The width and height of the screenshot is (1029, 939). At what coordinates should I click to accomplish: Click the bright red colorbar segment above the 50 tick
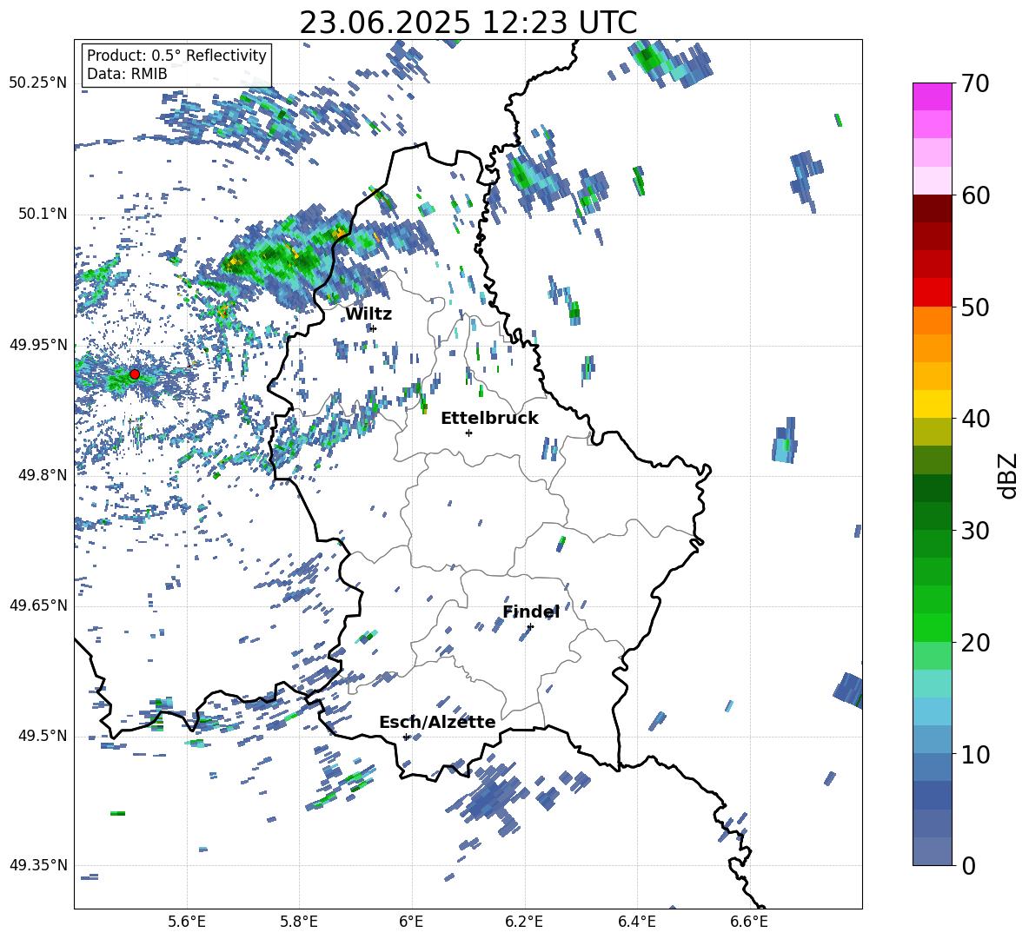pyautogui.click(x=932, y=293)
